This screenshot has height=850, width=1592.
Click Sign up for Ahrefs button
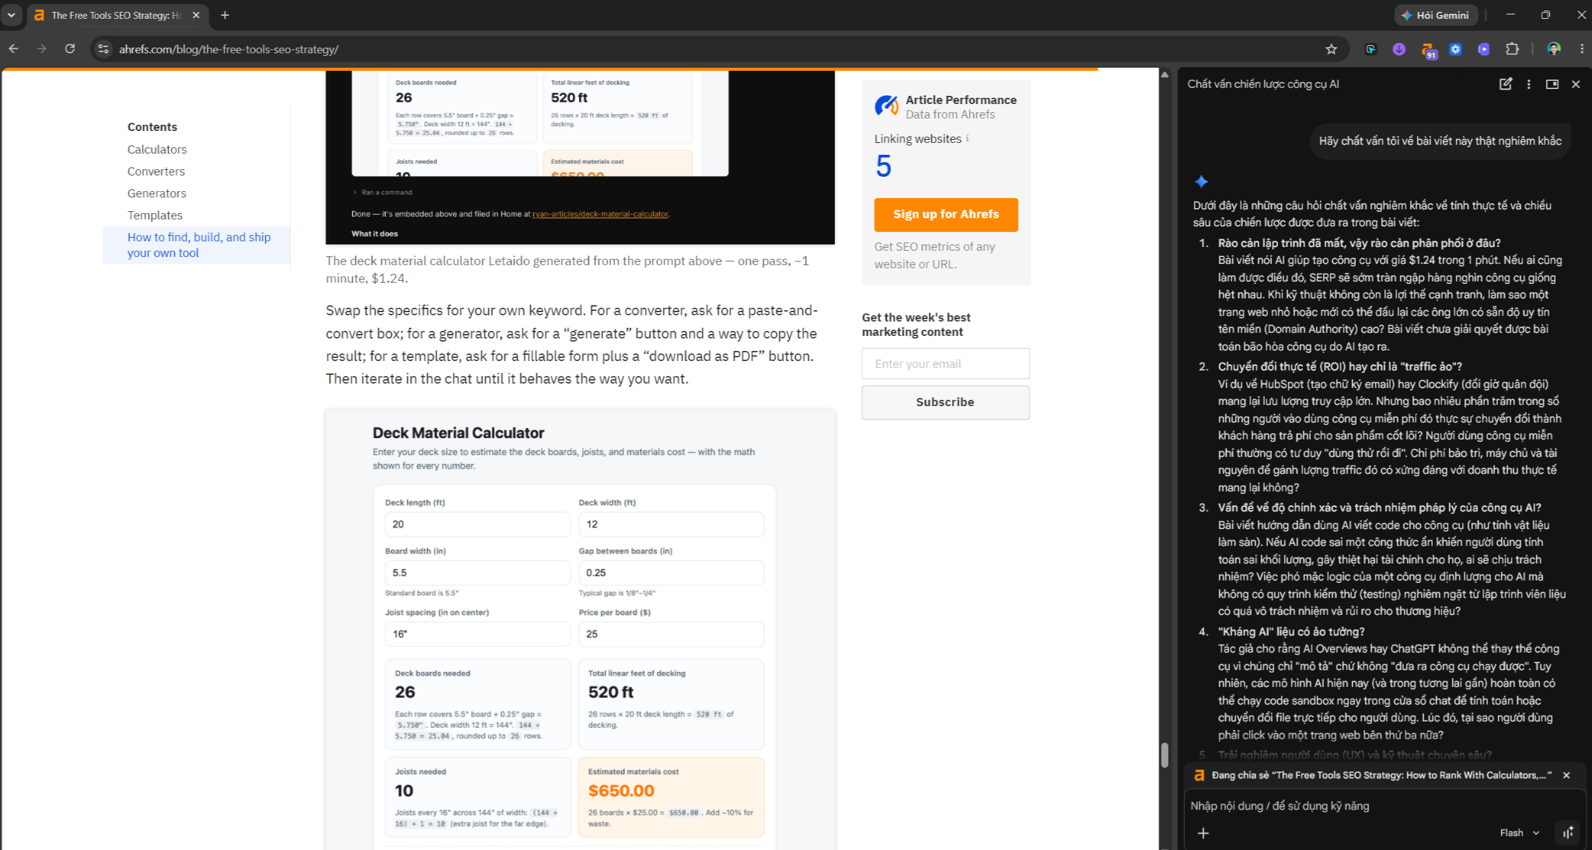pos(946,214)
